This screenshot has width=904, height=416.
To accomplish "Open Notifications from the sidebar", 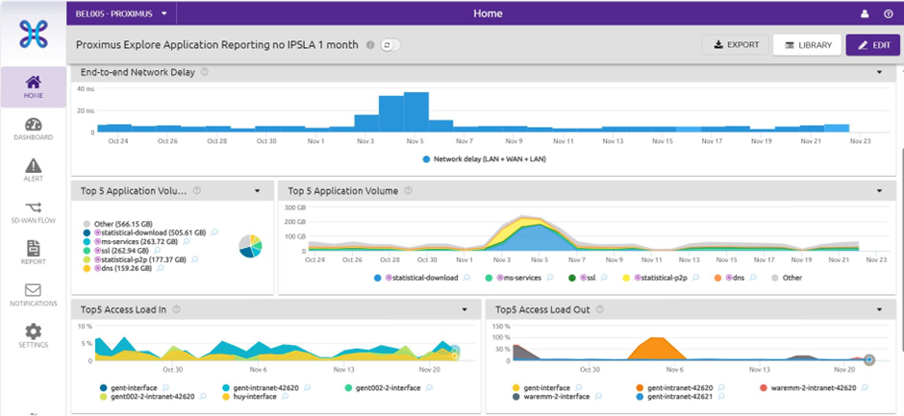I will point(33,294).
